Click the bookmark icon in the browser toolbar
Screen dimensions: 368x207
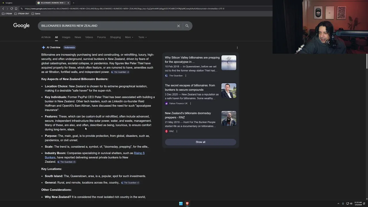pyautogui.click(x=16, y=9)
